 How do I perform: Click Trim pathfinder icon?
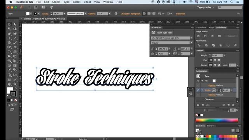206,45
